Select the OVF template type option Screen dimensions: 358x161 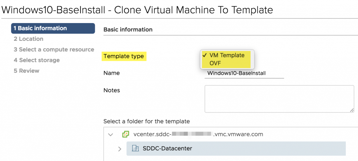(215, 63)
